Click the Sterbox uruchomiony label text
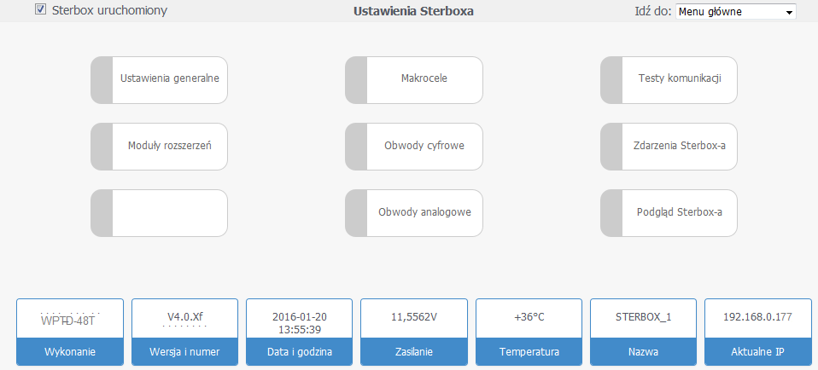 (109, 11)
